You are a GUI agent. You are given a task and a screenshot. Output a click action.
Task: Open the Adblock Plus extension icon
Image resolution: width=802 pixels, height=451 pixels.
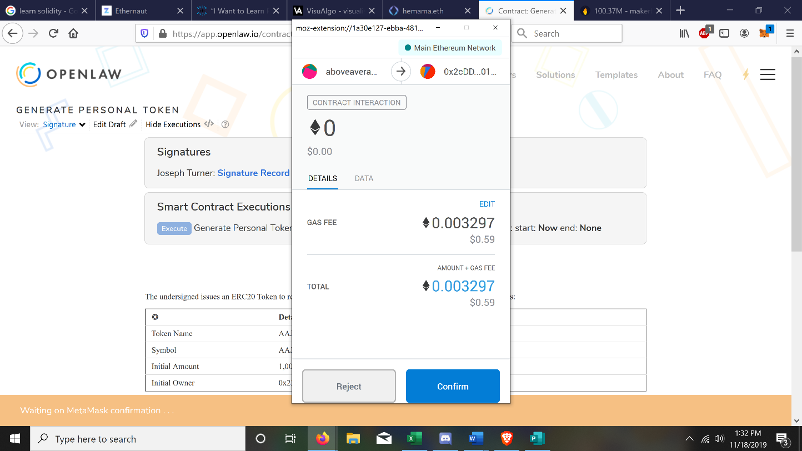[x=705, y=33]
